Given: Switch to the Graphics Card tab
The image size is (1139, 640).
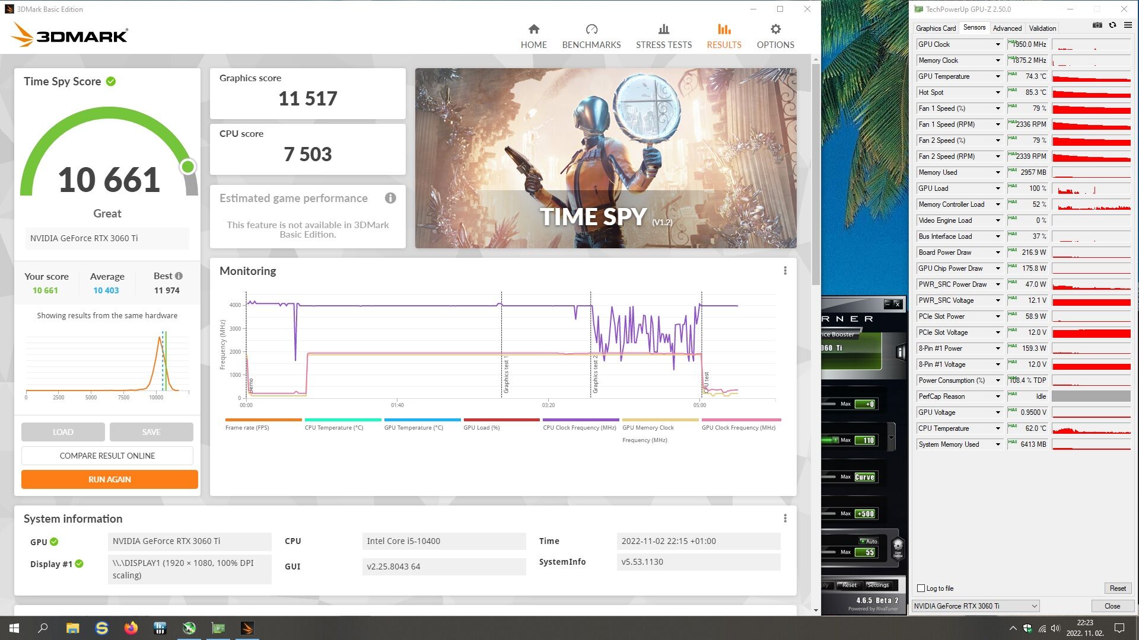Looking at the screenshot, I should click(936, 28).
